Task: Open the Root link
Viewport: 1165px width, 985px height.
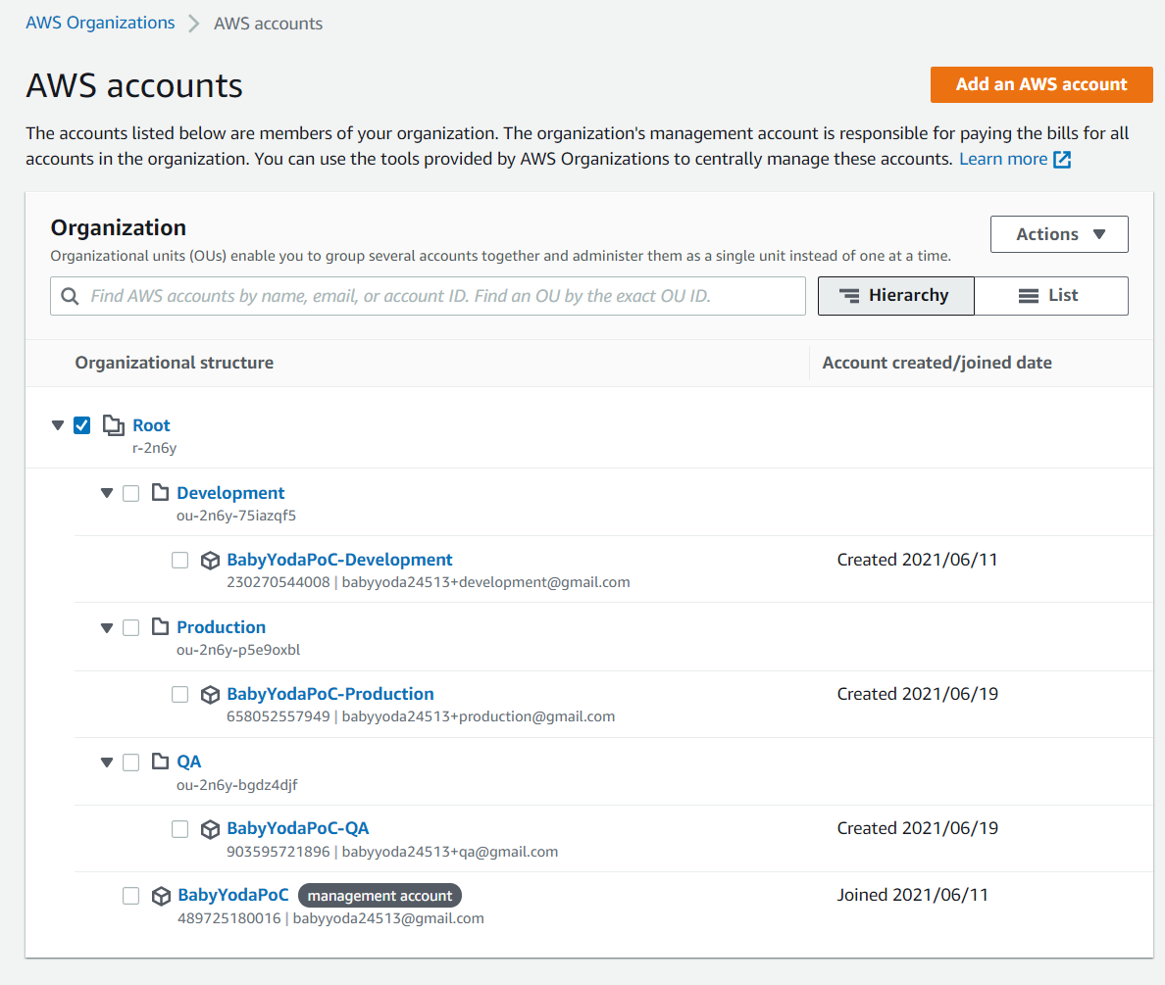Action: [x=151, y=425]
